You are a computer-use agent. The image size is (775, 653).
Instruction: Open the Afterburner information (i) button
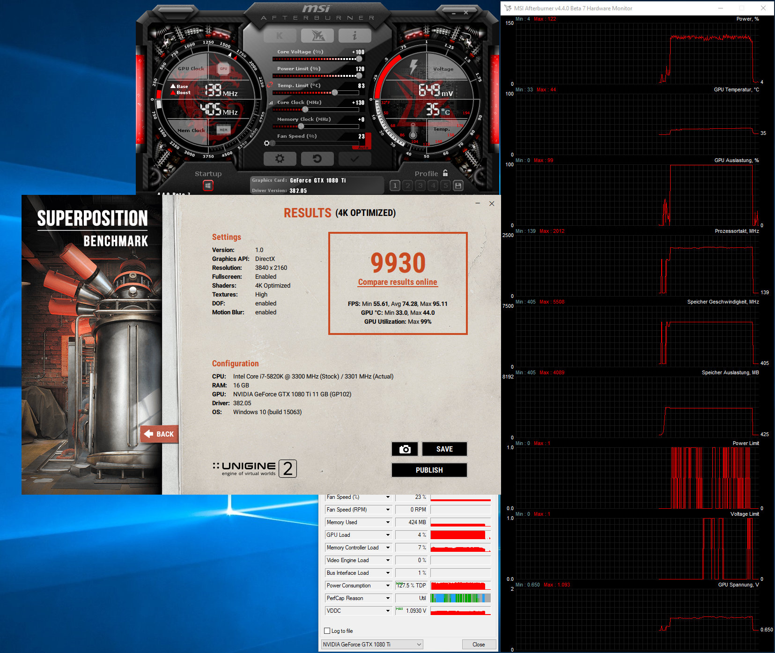(x=354, y=35)
